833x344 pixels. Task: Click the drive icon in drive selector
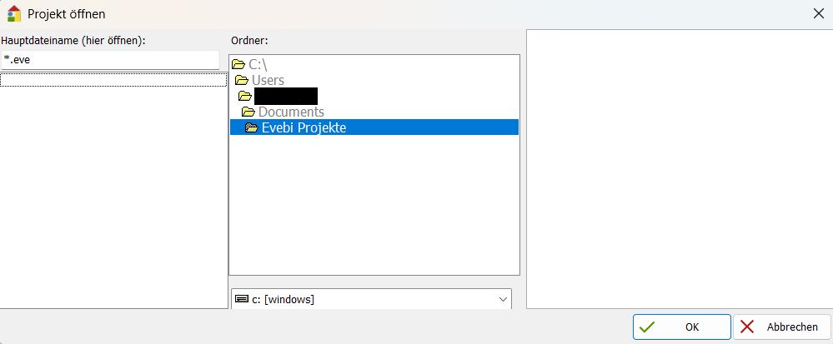pos(242,299)
